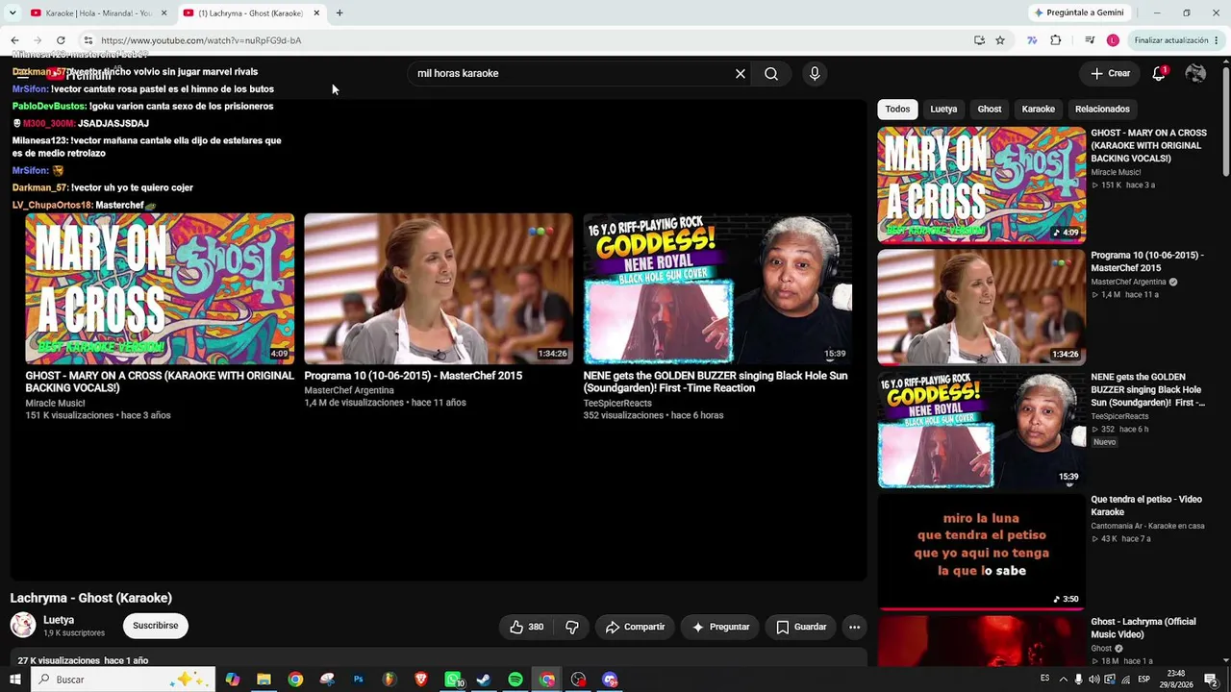Open the taskbar clock and date

[x=1176, y=680]
